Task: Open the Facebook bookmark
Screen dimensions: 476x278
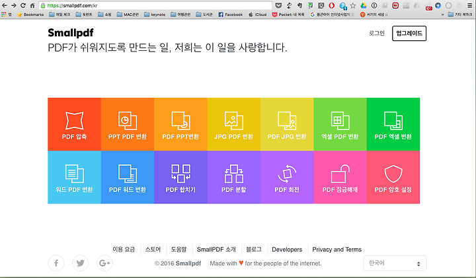Action: 231,15
